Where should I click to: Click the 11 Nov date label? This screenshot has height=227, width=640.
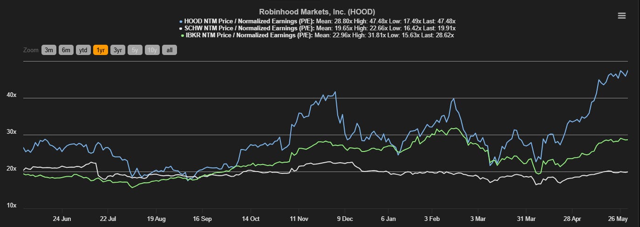(299, 218)
